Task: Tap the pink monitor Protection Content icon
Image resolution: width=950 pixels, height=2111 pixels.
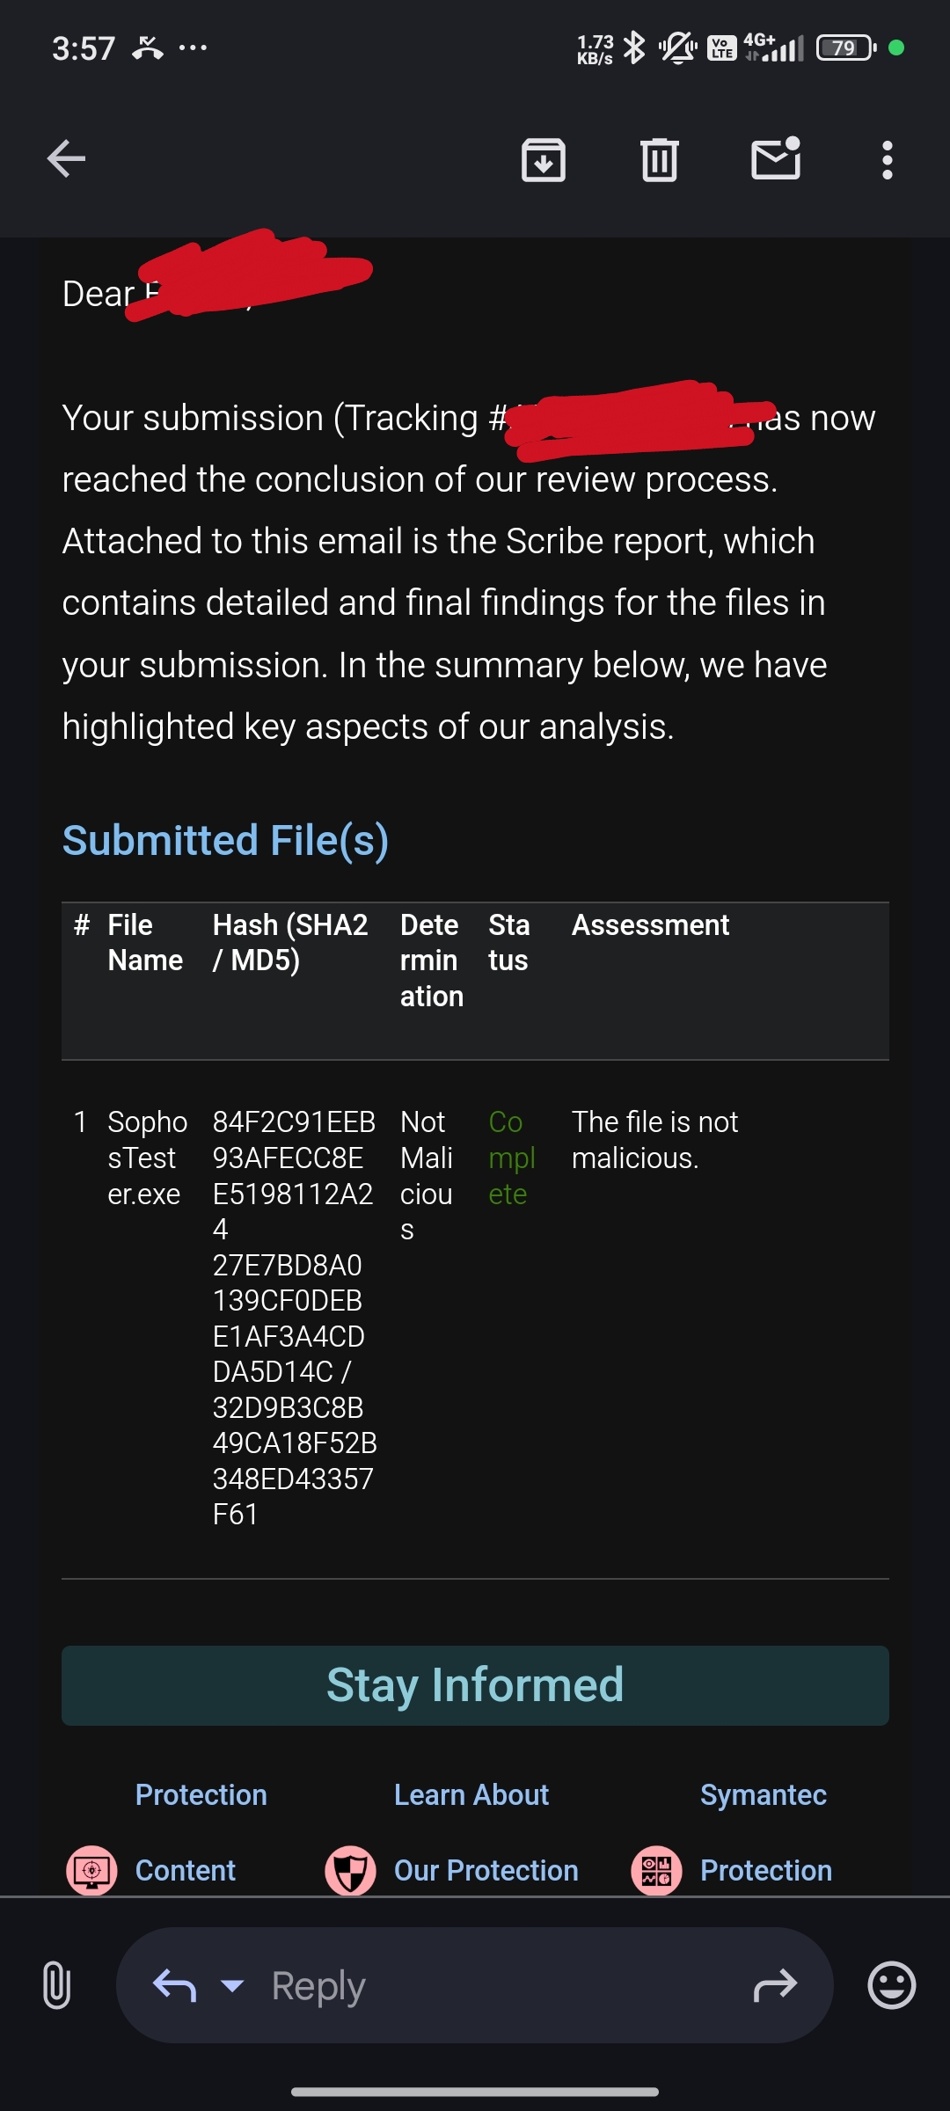Action: pyautogui.click(x=91, y=1870)
